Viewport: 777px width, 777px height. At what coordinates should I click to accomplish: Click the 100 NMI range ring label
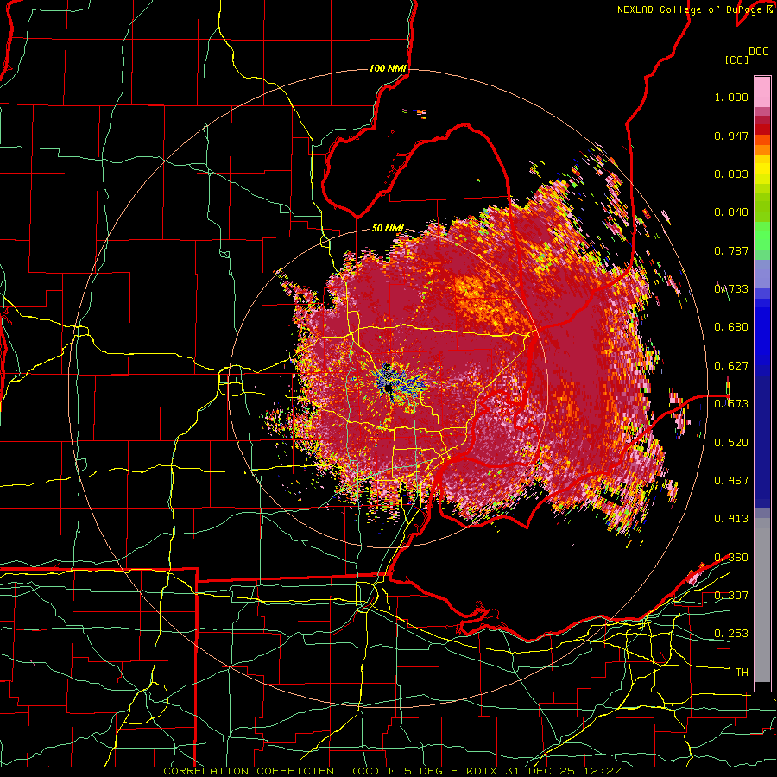[x=388, y=68]
